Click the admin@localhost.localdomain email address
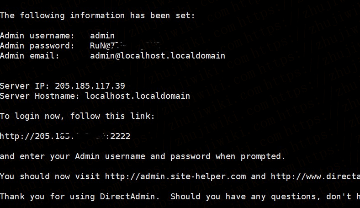This screenshot has width=360, height=208. coord(157,55)
